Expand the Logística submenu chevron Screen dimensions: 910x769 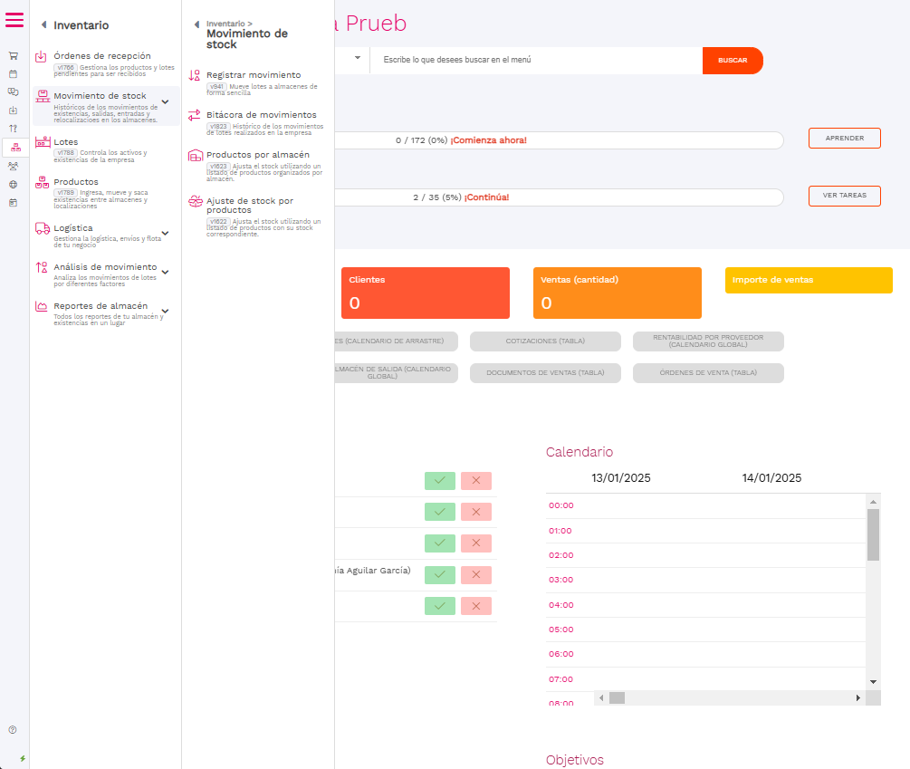click(165, 232)
